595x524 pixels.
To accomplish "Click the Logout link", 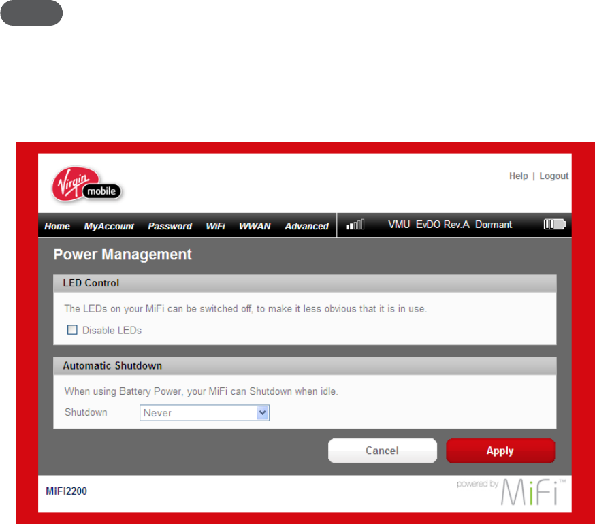I will coord(553,176).
